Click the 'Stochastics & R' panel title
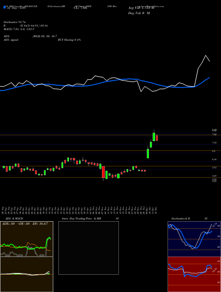221x292 pixels. [180, 219]
